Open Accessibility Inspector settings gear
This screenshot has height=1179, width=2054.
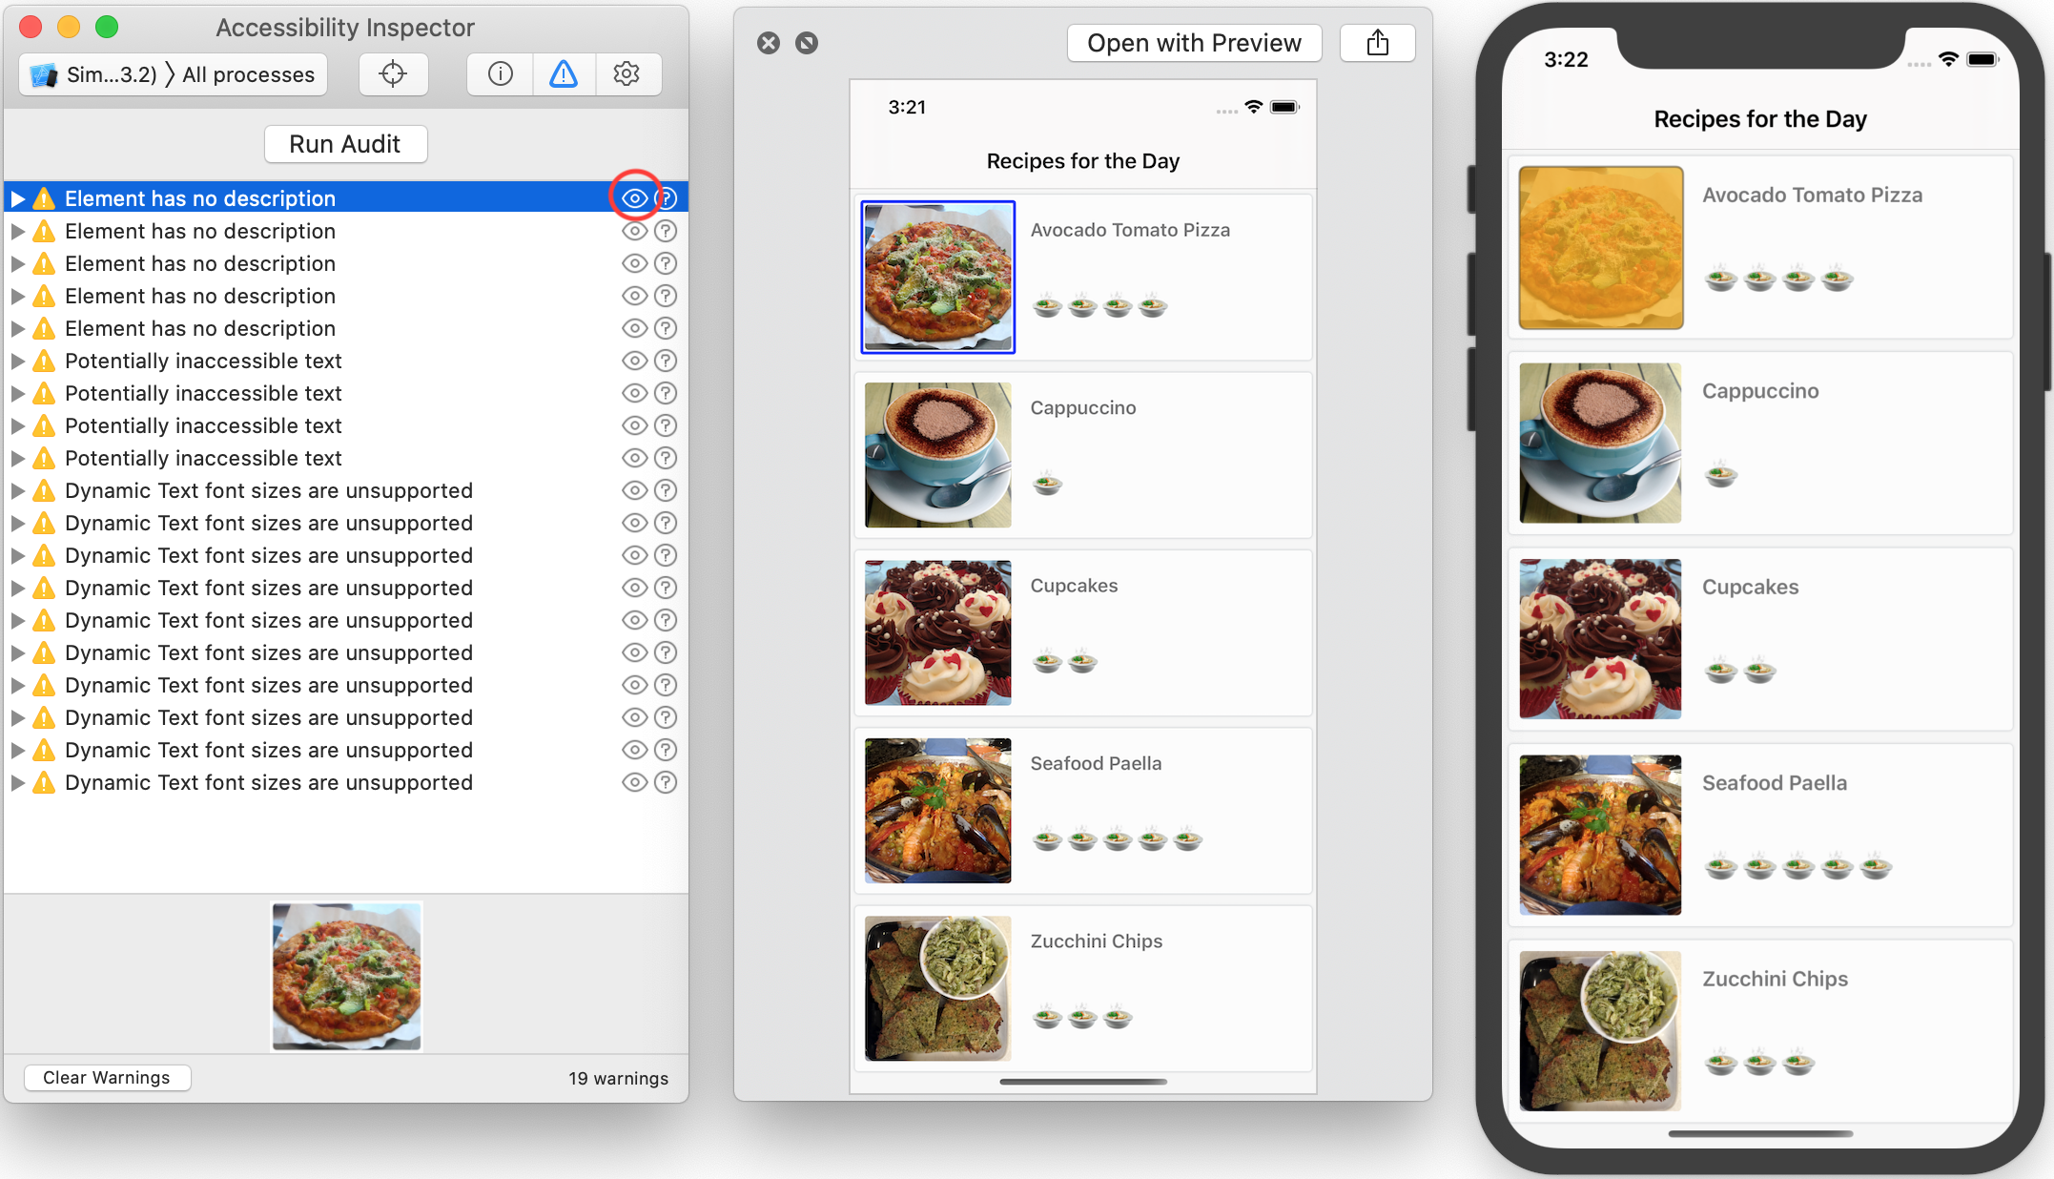[x=627, y=73]
